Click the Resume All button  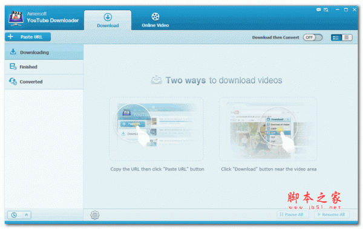tap(332, 214)
